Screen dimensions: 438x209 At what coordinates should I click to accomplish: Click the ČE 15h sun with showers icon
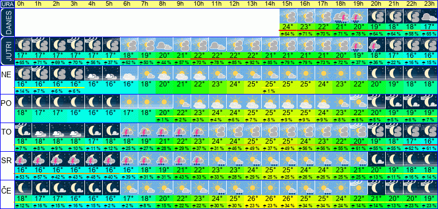(288, 188)
